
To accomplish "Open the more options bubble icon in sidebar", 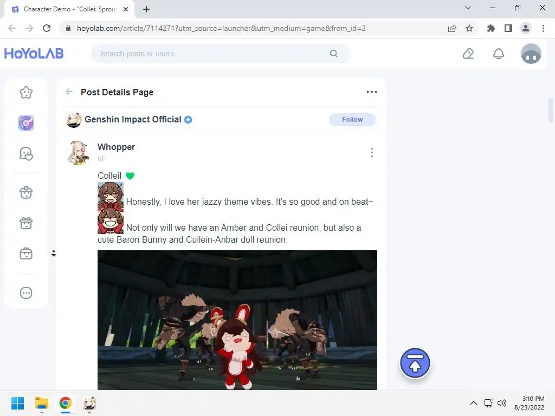I will [x=26, y=293].
